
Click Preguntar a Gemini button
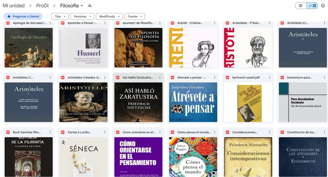coord(23,16)
